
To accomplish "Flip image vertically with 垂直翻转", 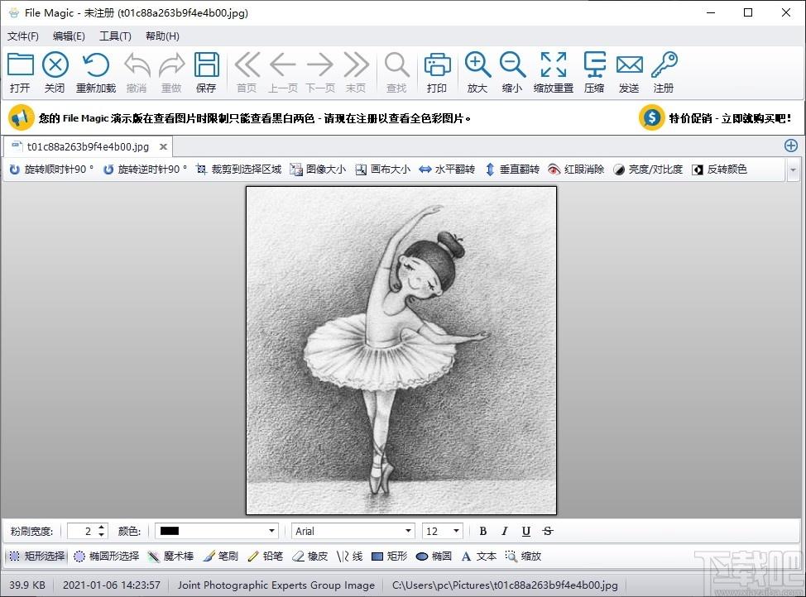I will click(512, 170).
